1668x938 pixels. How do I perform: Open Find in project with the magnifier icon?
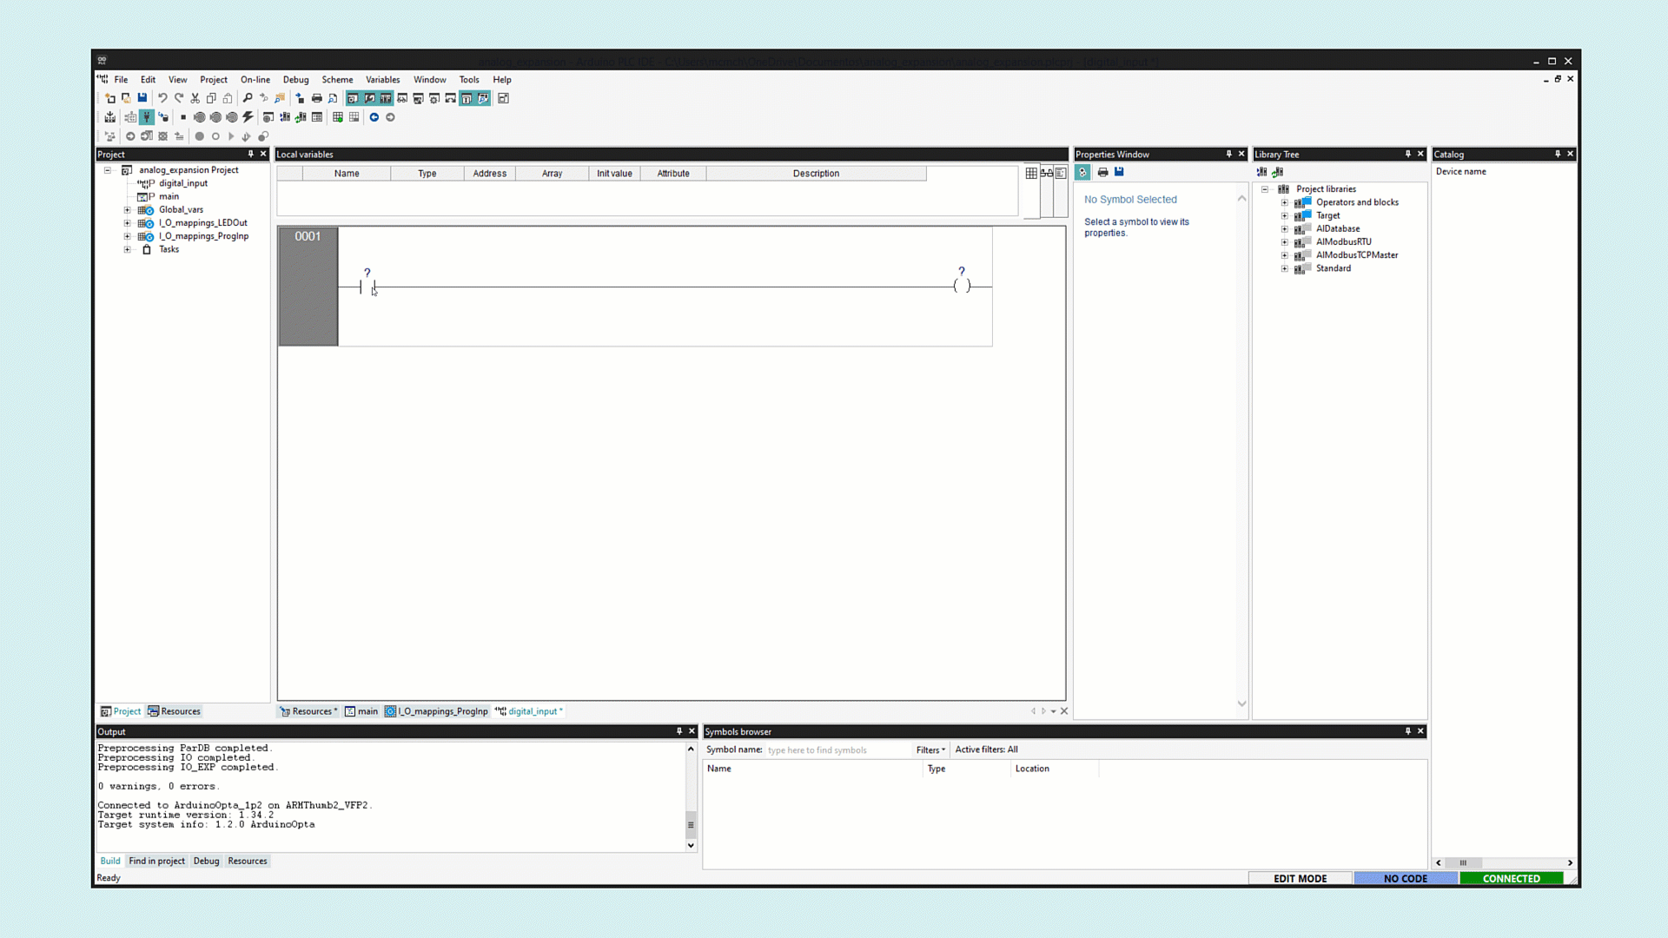click(248, 98)
